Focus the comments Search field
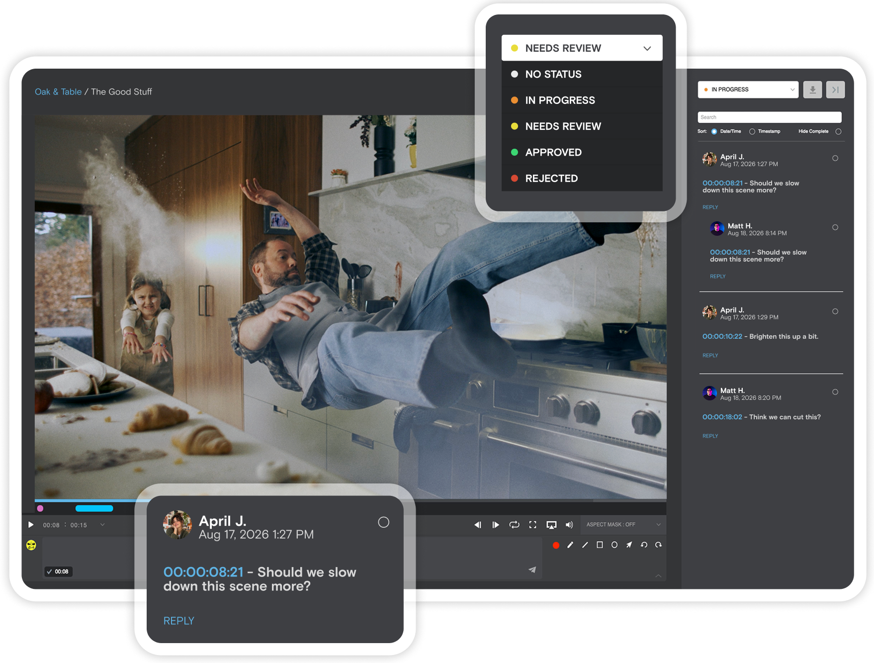874x663 pixels. coord(769,117)
